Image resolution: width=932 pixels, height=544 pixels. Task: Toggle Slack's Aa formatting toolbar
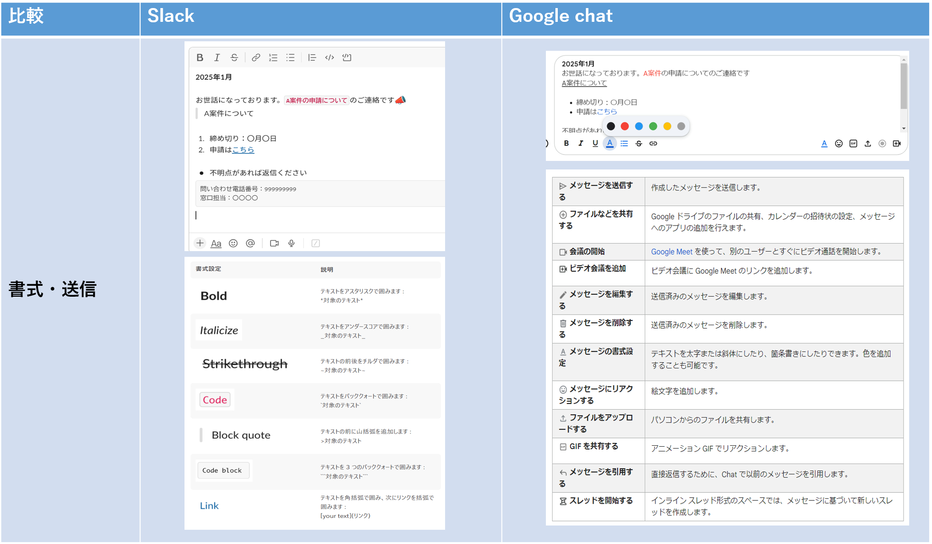216,244
